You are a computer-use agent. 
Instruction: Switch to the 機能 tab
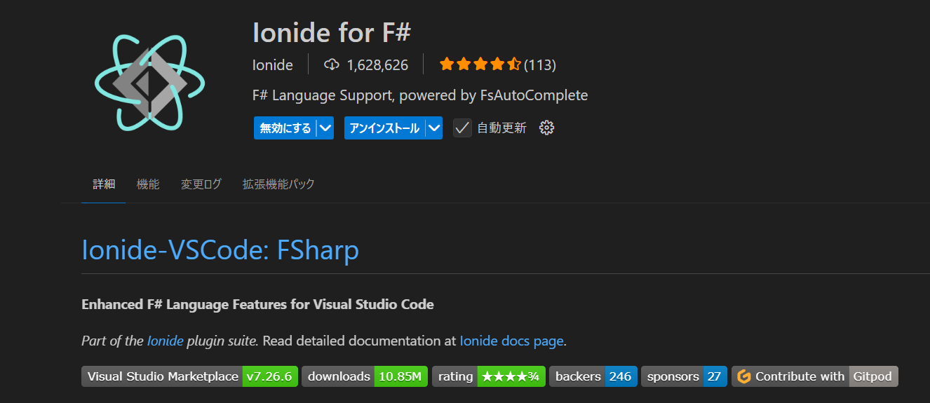[x=148, y=184]
